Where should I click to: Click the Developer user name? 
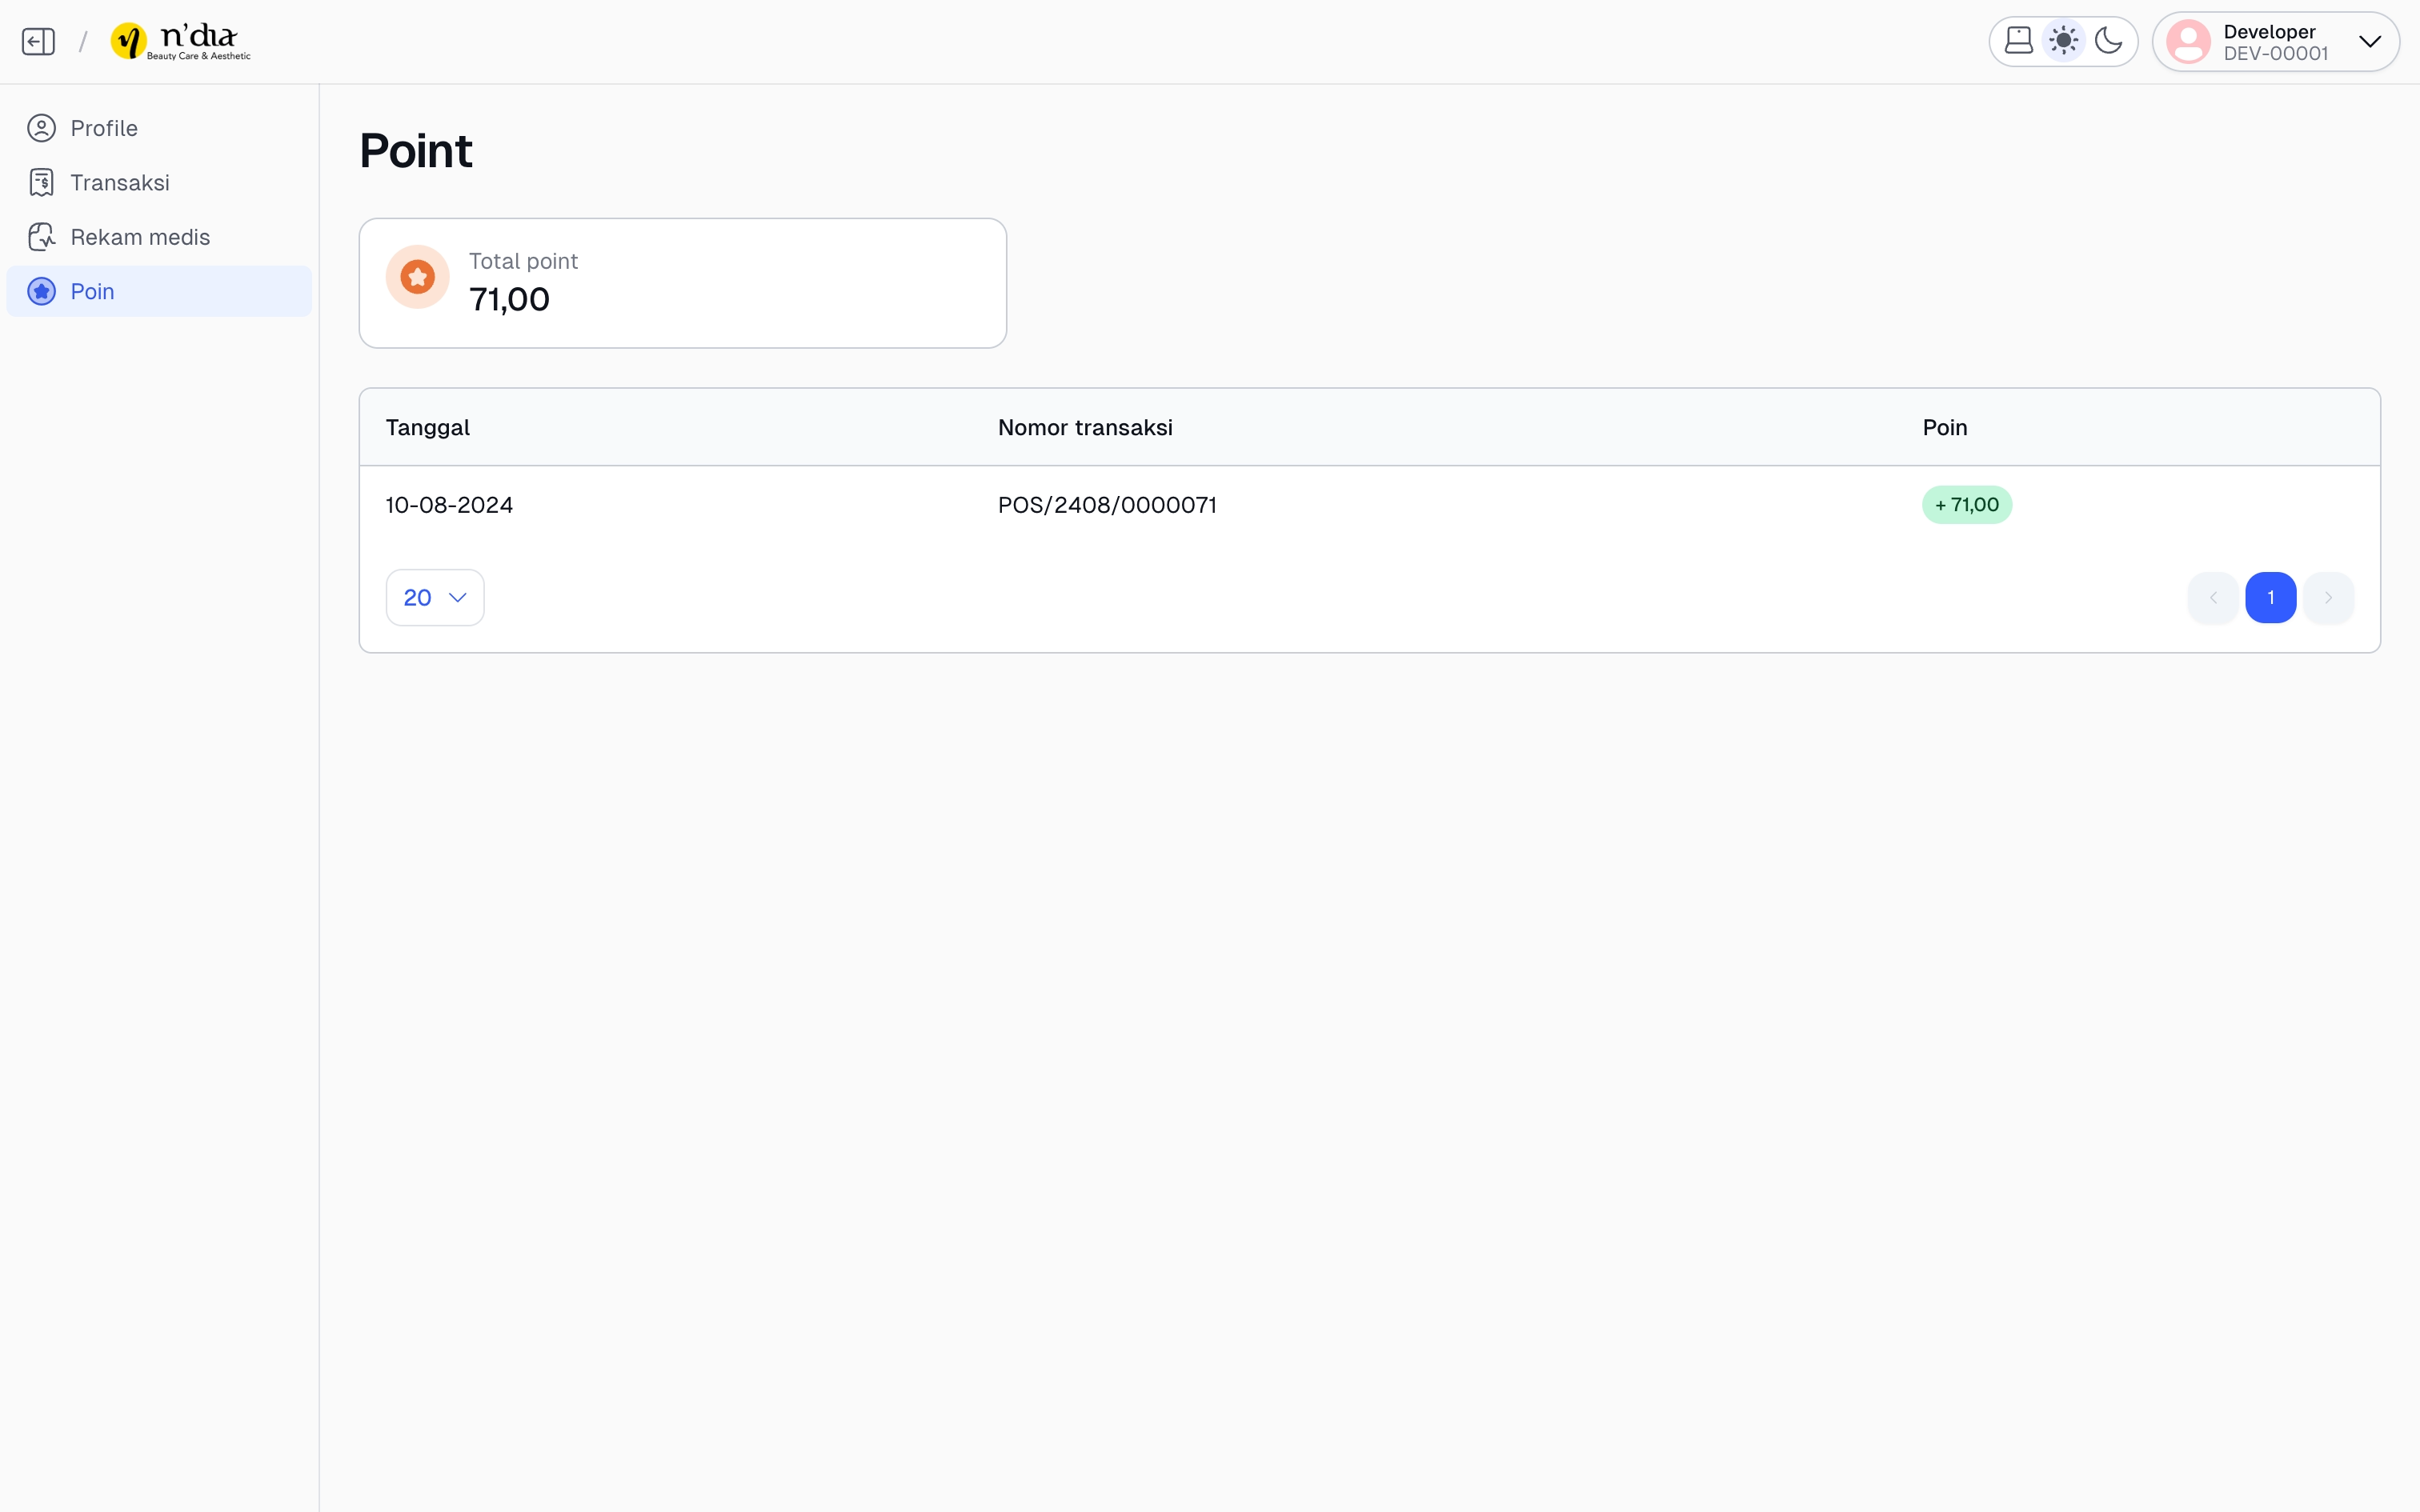pyautogui.click(x=2269, y=31)
